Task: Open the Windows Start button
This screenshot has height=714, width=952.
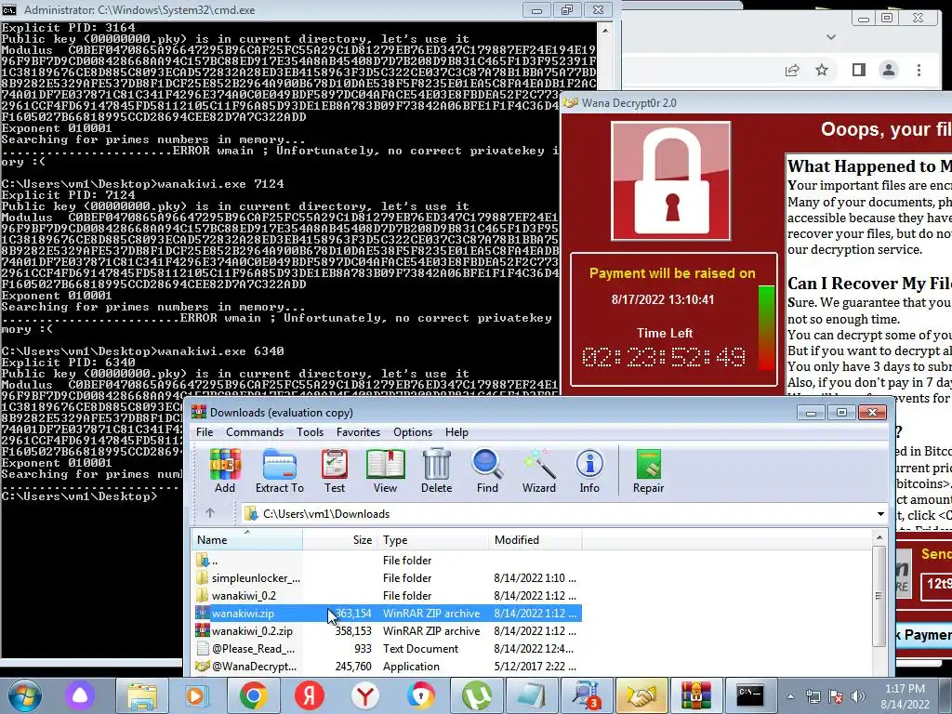Action: point(23,695)
